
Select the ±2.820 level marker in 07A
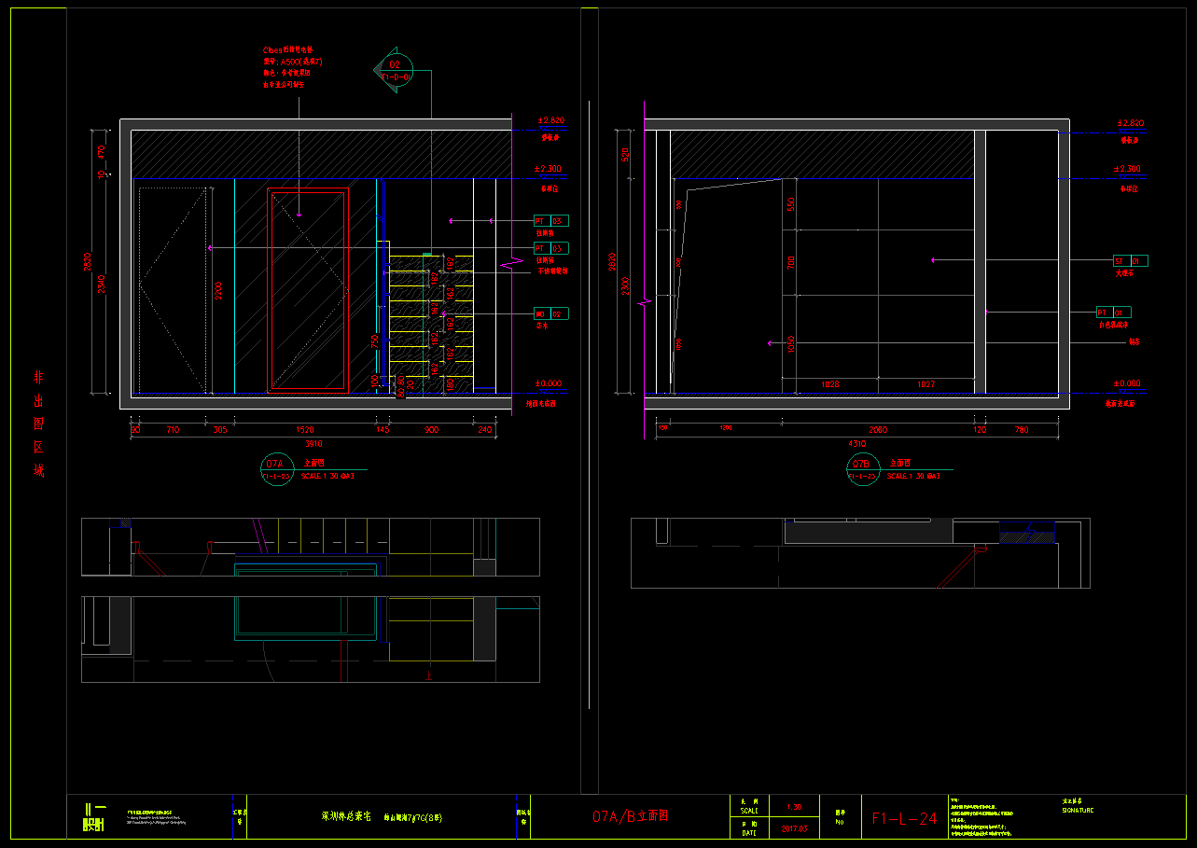[x=550, y=120]
